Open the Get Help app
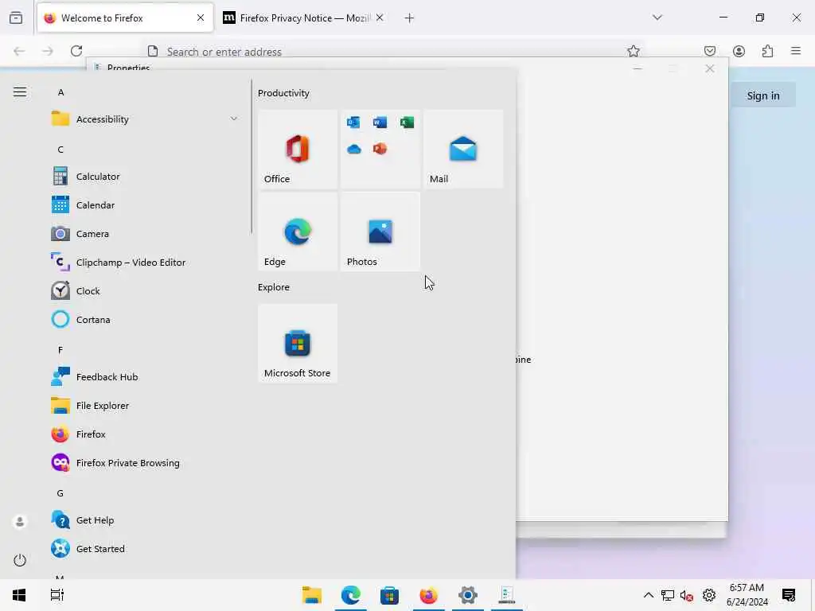815x611 pixels. pos(146,520)
